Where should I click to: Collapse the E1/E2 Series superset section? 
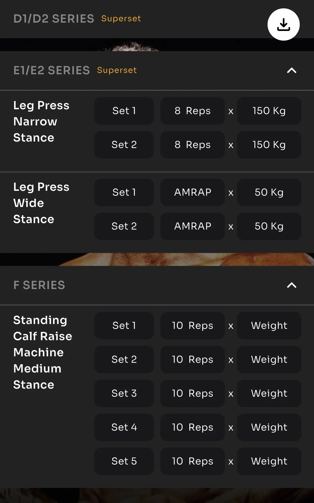(291, 71)
